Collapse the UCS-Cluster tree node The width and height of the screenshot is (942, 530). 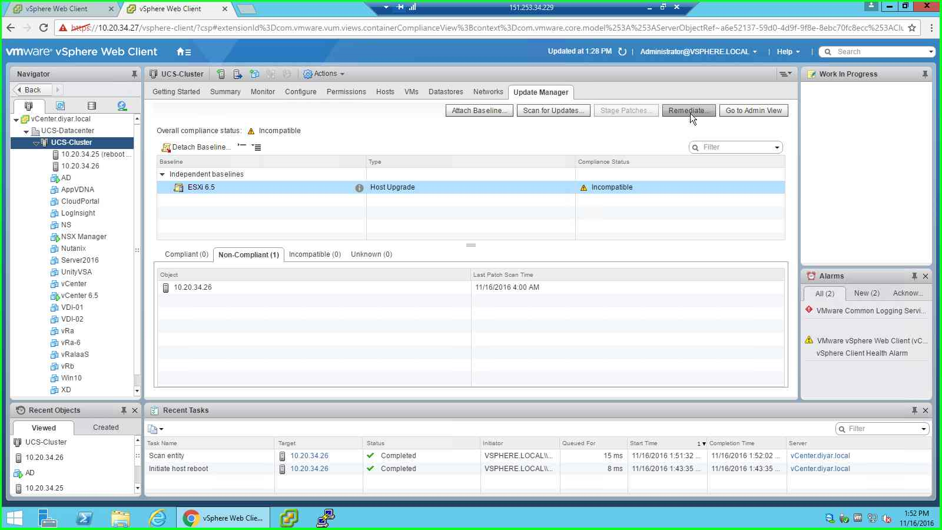[x=37, y=143]
